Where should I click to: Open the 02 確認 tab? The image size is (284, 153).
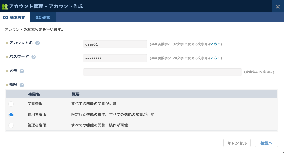[x=43, y=17]
